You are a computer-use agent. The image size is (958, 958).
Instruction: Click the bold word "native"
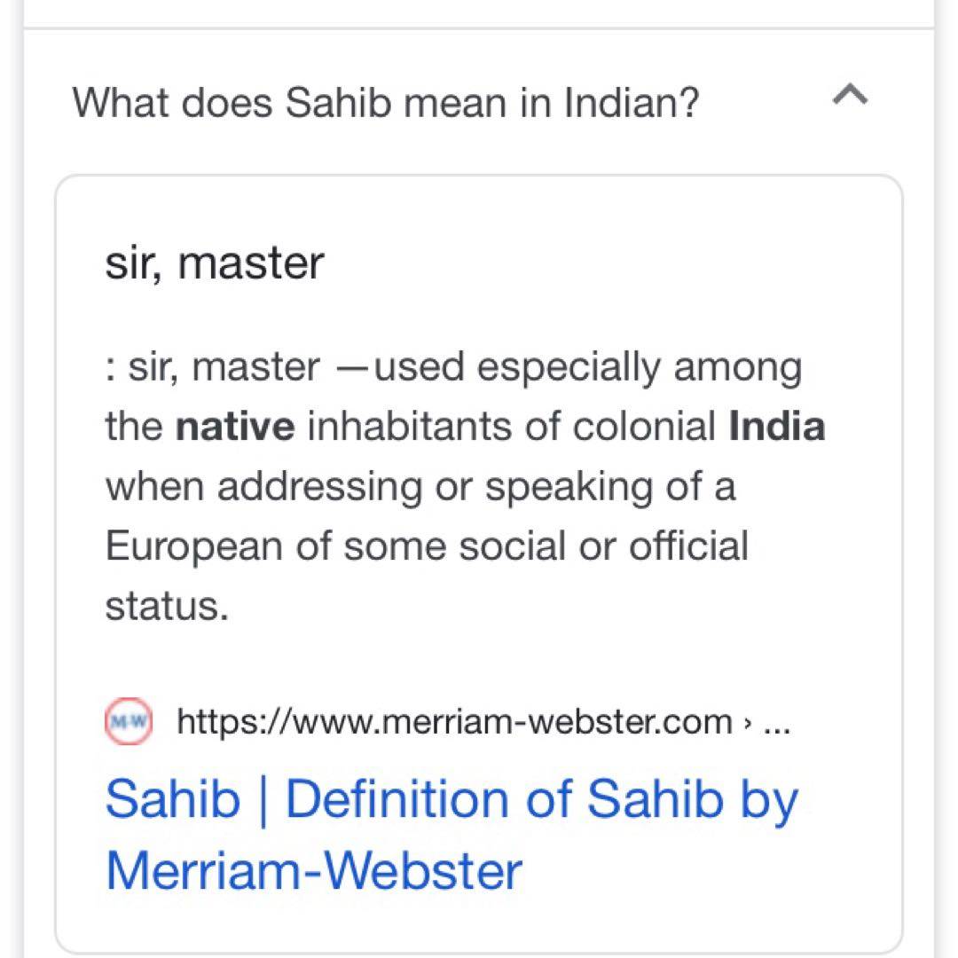[x=235, y=428]
